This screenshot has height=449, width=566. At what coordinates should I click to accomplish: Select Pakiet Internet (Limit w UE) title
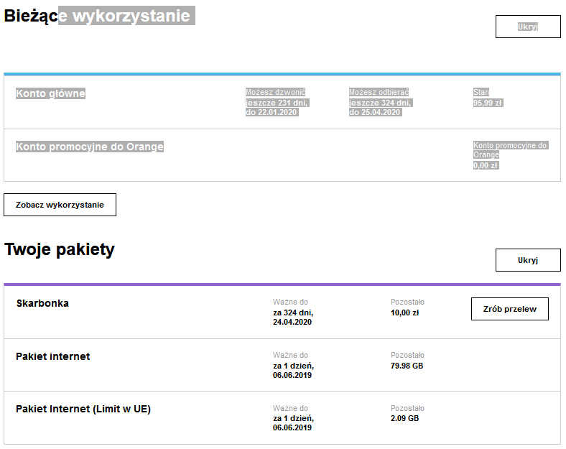point(83,409)
